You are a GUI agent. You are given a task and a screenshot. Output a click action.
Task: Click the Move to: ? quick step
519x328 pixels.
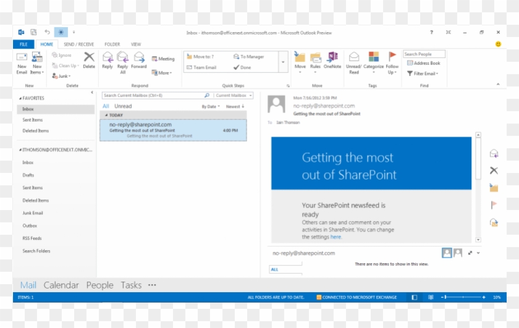coord(201,57)
